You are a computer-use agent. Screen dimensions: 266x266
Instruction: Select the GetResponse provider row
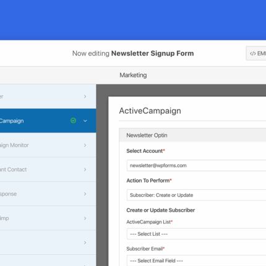click(x=48, y=194)
